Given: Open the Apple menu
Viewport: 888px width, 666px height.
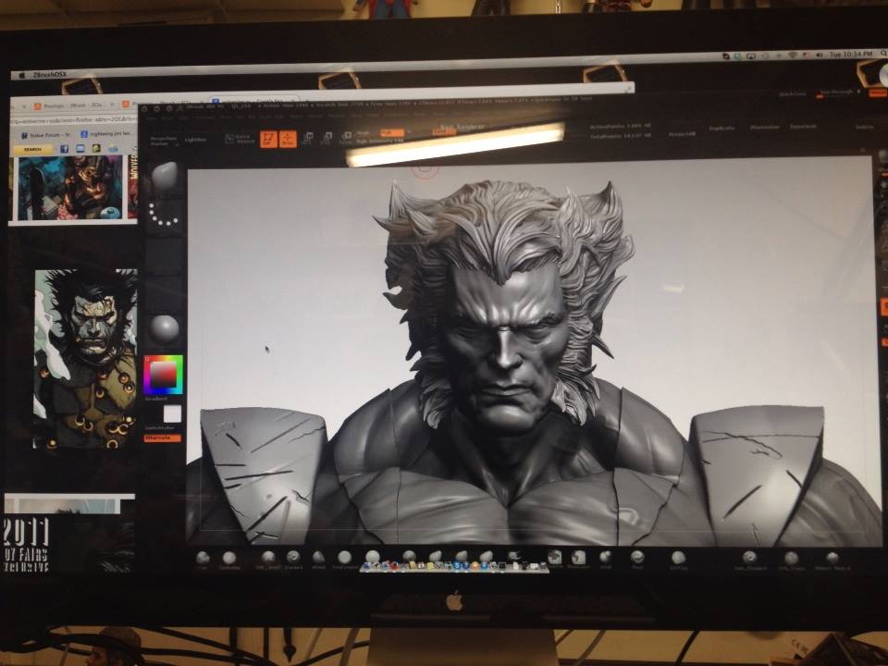Looking at the screenshot, I should point(22,75).
